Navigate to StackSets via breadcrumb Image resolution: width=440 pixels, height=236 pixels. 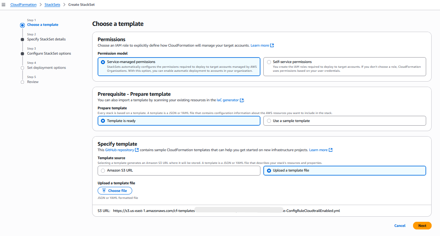tap(52, 4)
